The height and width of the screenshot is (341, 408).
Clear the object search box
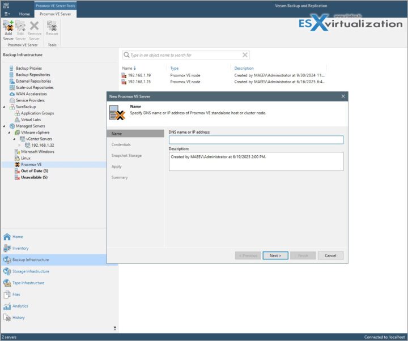click(x=245, y=55)
